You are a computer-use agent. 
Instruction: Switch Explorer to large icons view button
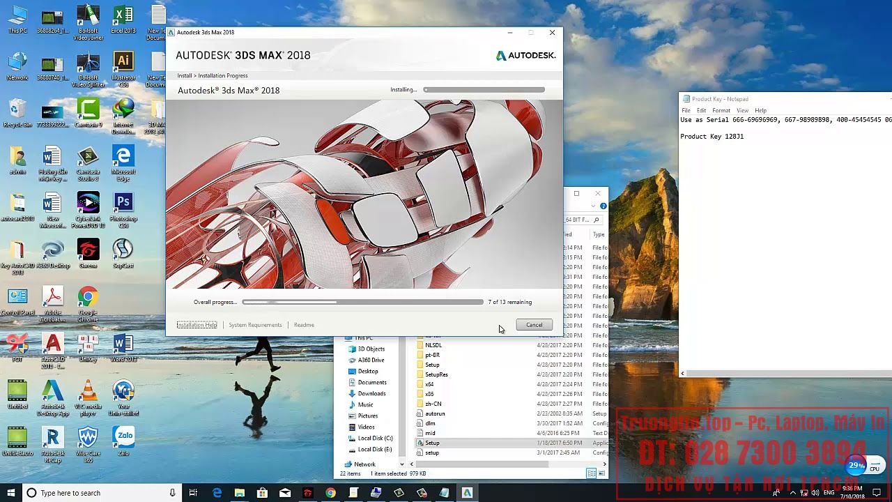coord(601,473)
